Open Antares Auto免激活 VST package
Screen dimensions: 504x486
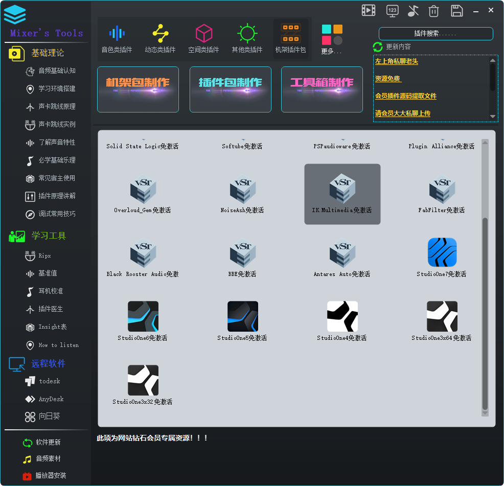pos(342,258)
